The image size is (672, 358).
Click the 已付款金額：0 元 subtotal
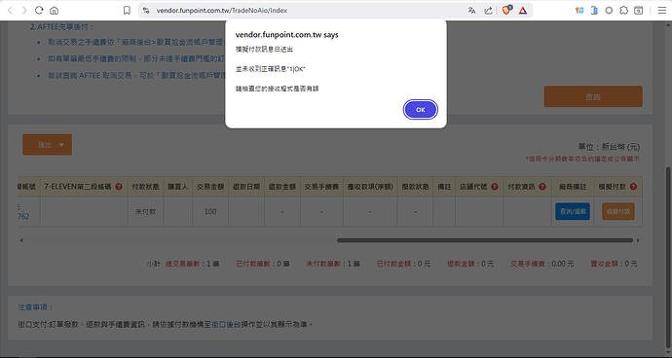[404, 264]
